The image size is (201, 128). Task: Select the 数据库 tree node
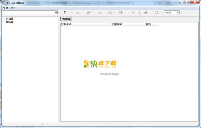click(10, 19)
